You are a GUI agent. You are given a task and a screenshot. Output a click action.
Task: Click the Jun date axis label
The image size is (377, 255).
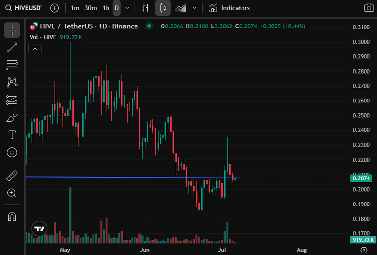[145, 250]
